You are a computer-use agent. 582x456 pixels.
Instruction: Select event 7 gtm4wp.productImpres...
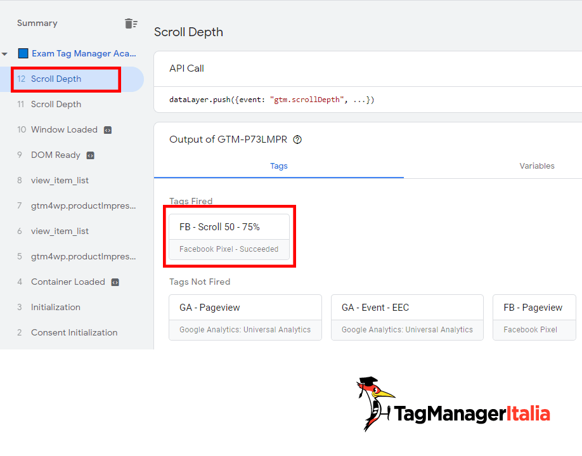(x=72, y=205)
